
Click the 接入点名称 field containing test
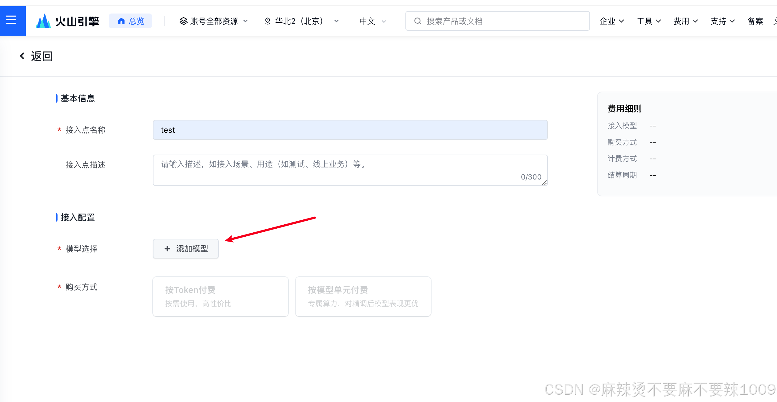(x=350, y=130)
